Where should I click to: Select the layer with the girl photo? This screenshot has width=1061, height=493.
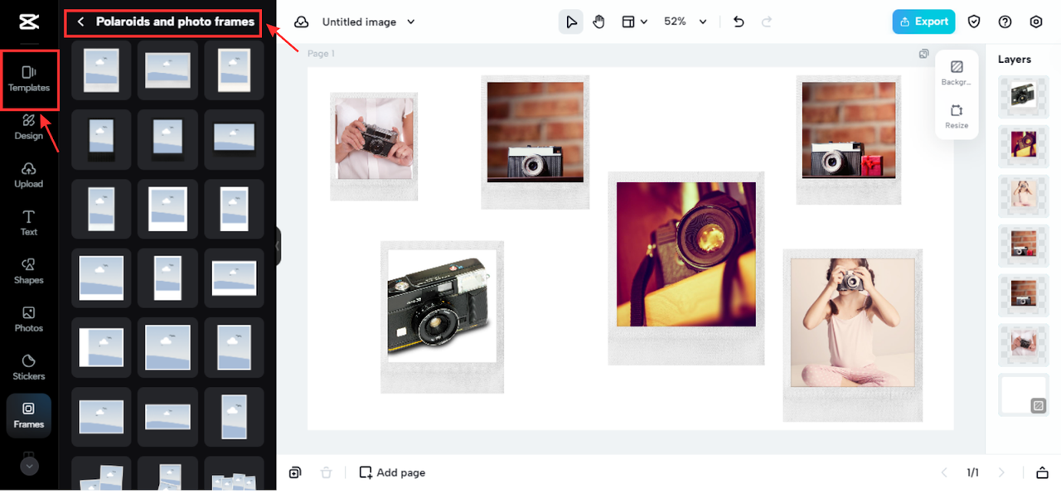pyautogui.click(x=1024, y=196)
